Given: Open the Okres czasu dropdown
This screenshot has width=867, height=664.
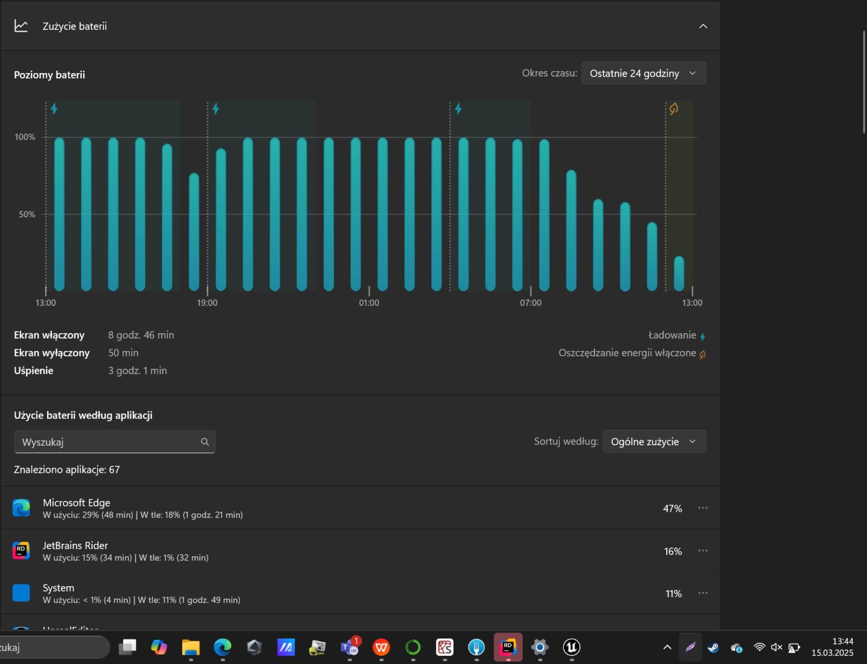Looking at the screenshot, I should pyautogui.click(x=643, y=74).
